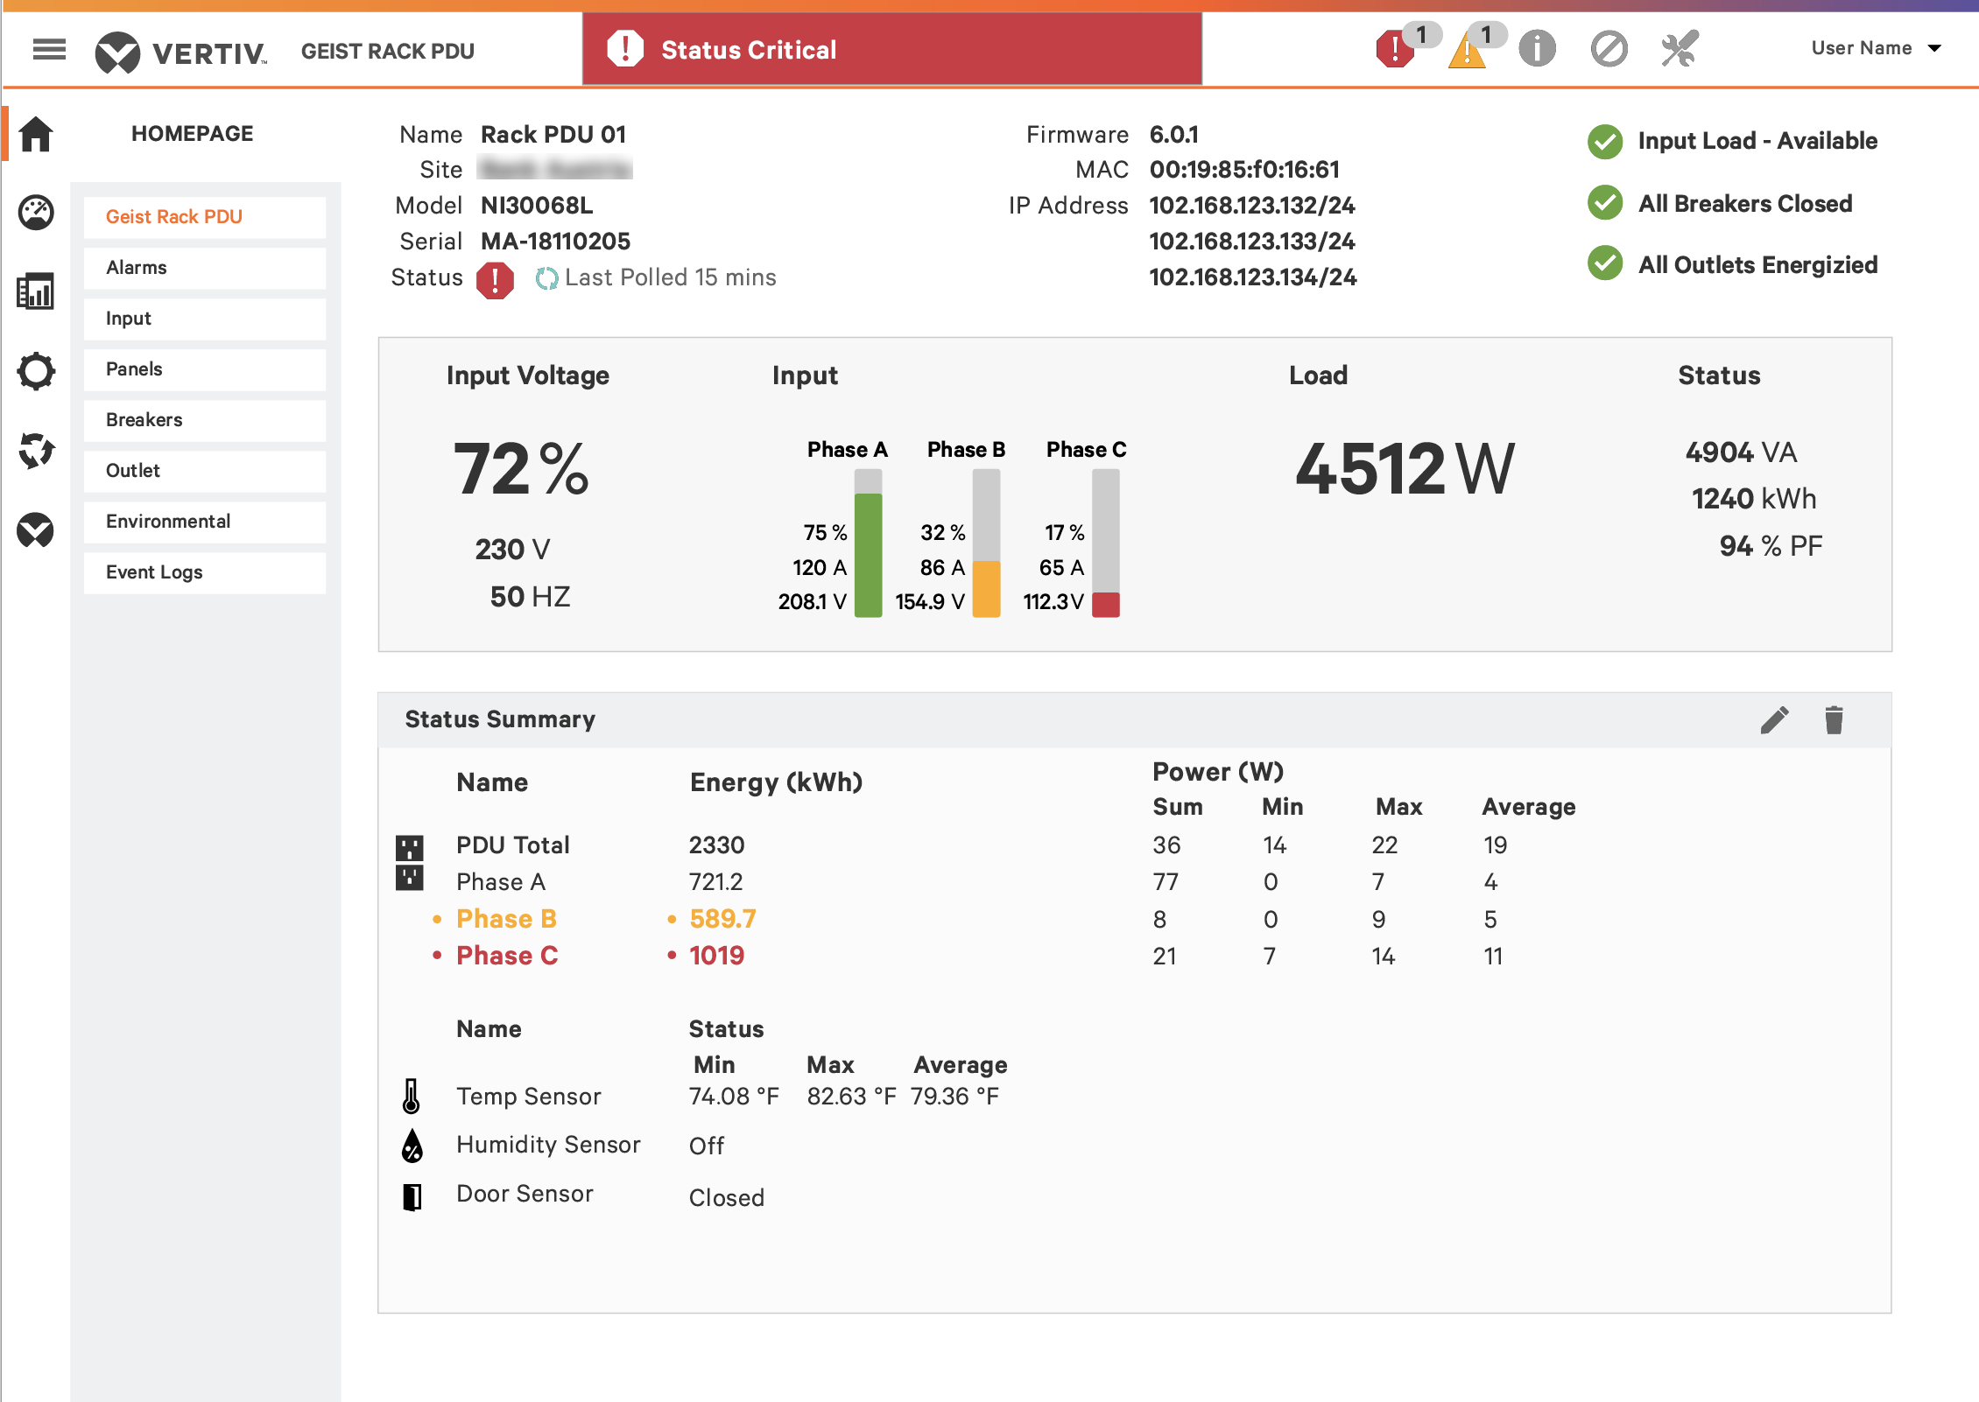Click the refresh icon beside Last Polled
This screenshot has width=1979, height=1402.
point(546,278)
